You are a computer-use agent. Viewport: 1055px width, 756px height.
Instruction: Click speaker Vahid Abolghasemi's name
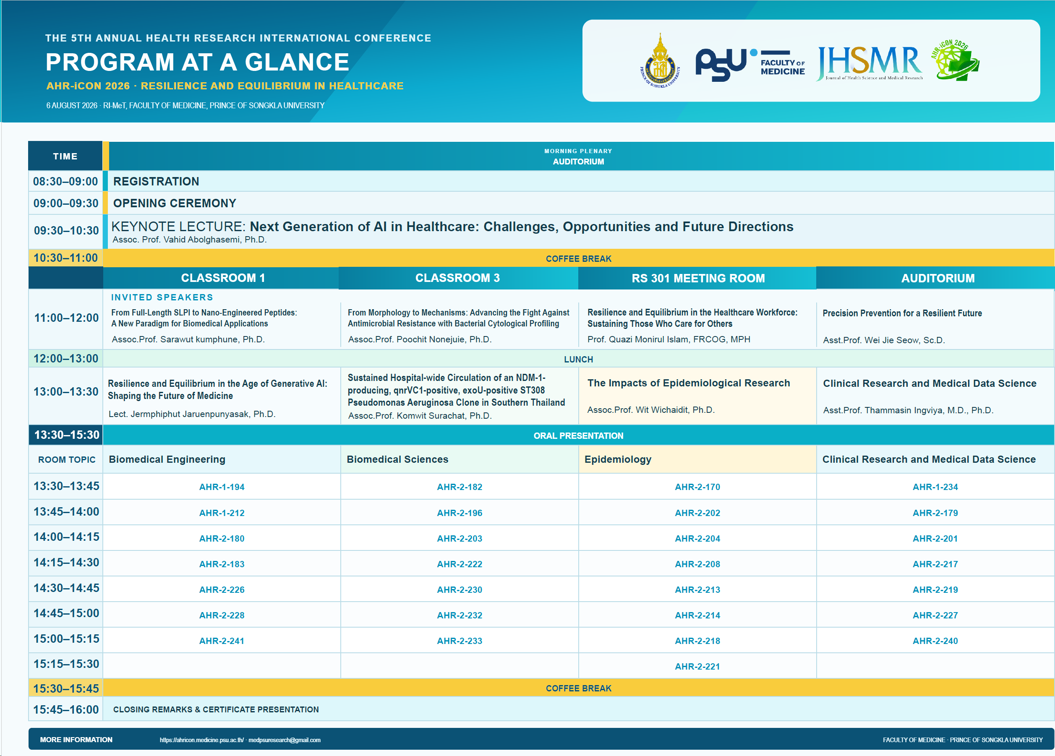[x=189, y=240]
